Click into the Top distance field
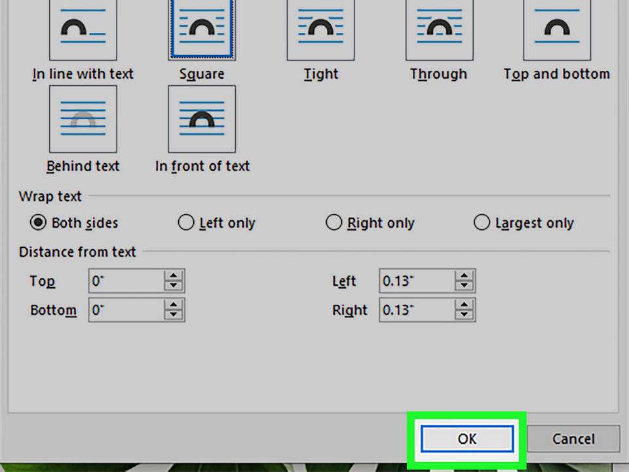629x472 pixels. 126,281
